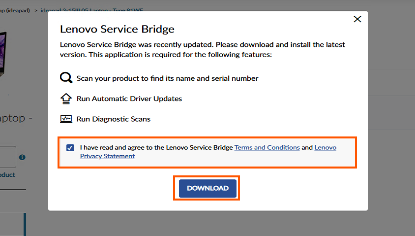The width and height of the screenshot is (415, 236).
Task: Open the ideapad 3-15IIL05 Laptop breadcrumb link
Action: tap(91, 11)
